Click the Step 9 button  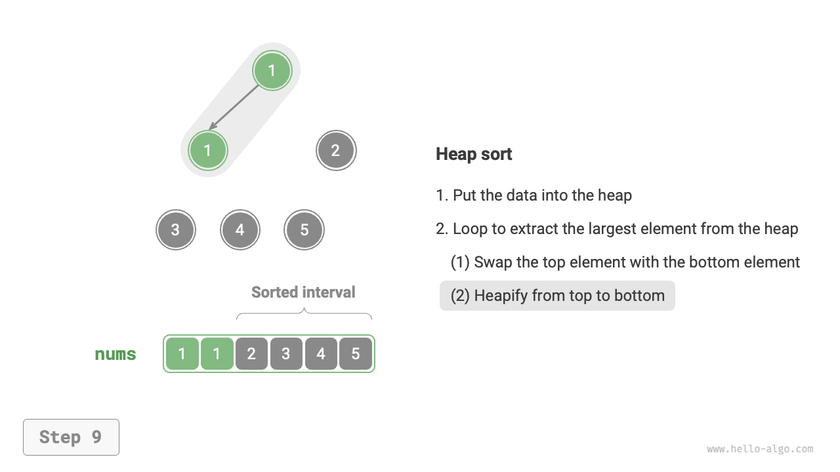tap(71, 437)
